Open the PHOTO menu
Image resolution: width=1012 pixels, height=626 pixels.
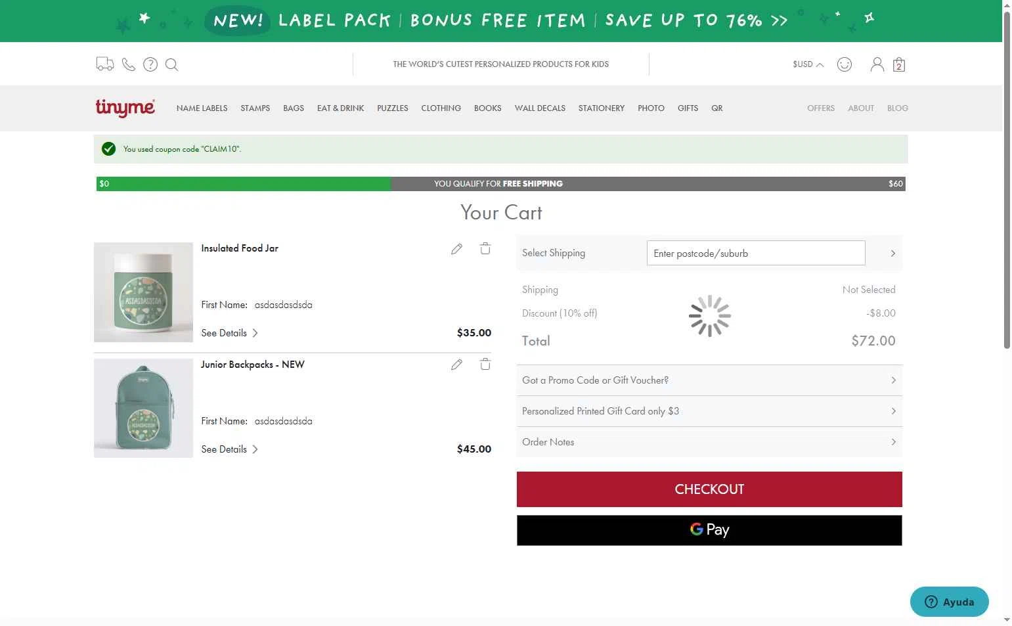pos(651,108)
